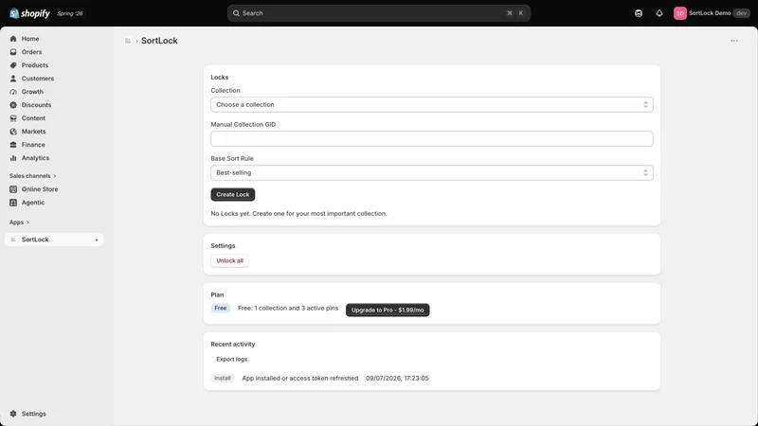Click 'Free: 1 collection and 3 active pins' text
This screenshot has height=426, width=758.
click(288, 309)
